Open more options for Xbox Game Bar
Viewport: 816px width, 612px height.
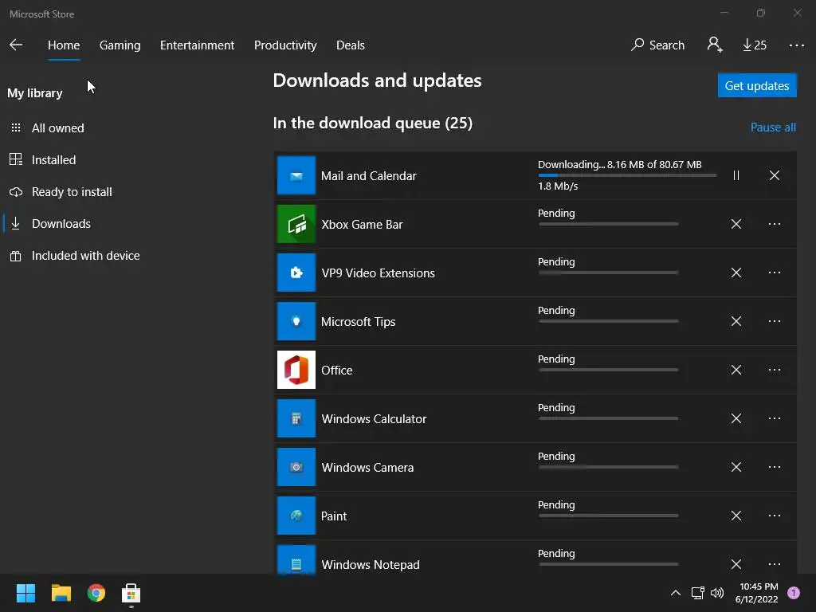point(775,224)
